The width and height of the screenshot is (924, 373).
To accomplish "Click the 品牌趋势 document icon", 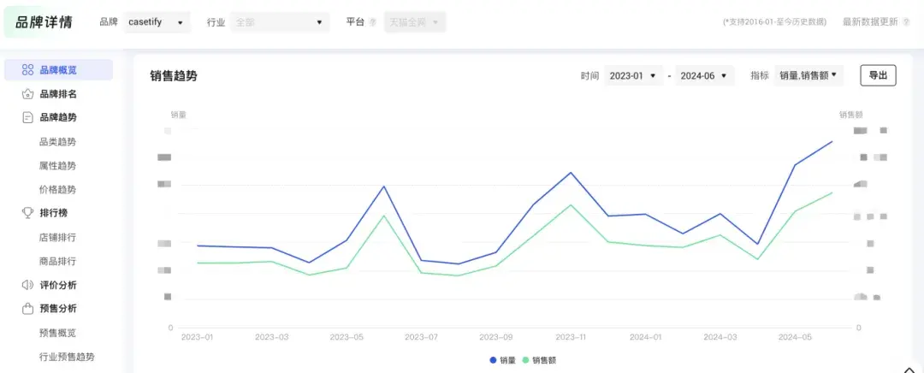I will (x=28, y=117).
